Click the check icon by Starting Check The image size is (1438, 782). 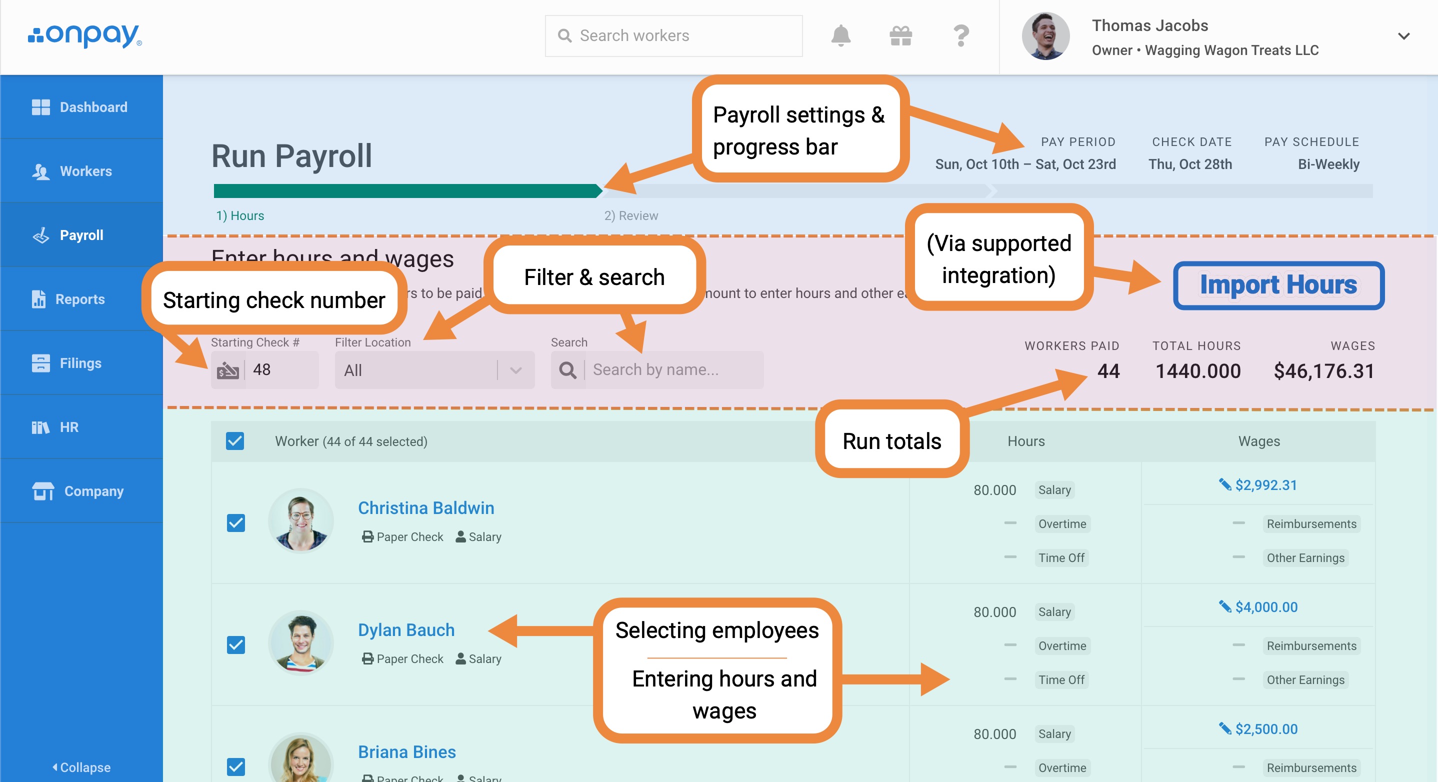pos(228,369)
